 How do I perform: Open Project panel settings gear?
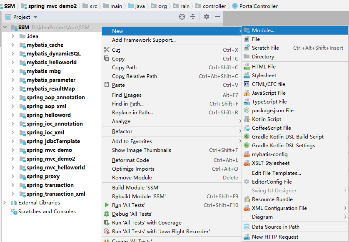tap(207, 17)
